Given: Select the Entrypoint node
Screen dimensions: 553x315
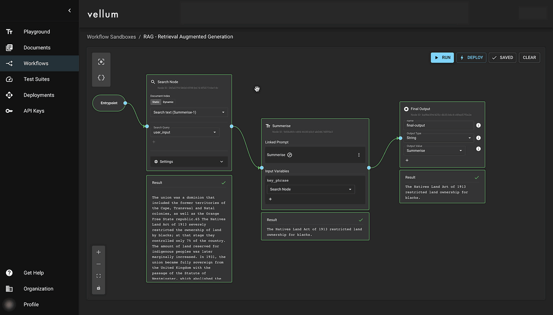Looking at the screenshot, I should [x=109, y=103].
